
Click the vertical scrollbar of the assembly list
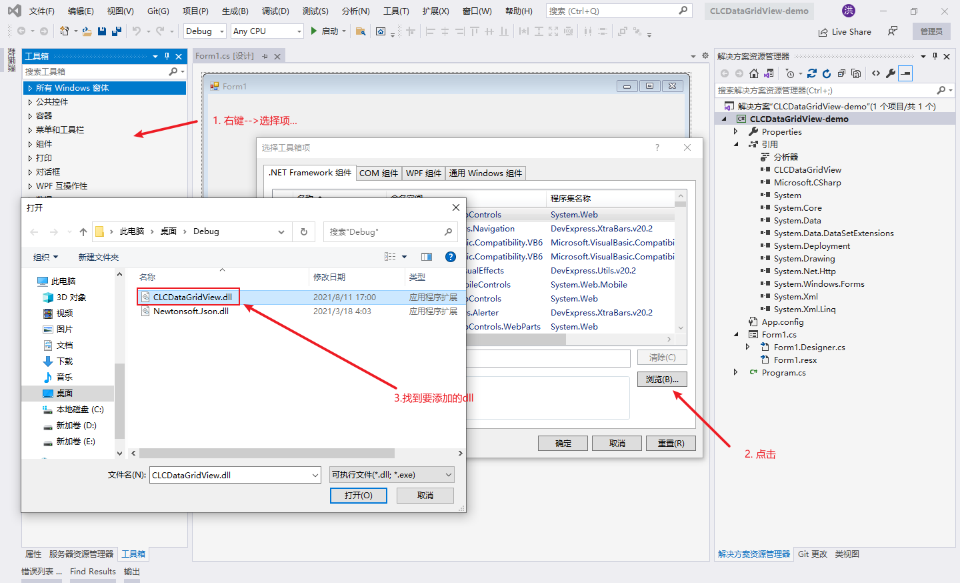click(681, 204)
